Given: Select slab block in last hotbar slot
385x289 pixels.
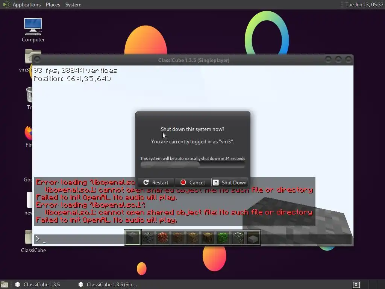Looking at the screenshot, I should click(x=253, y=238).
